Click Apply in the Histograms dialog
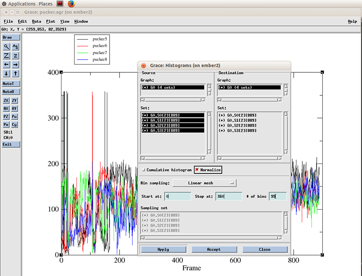 tap(163, 249)
